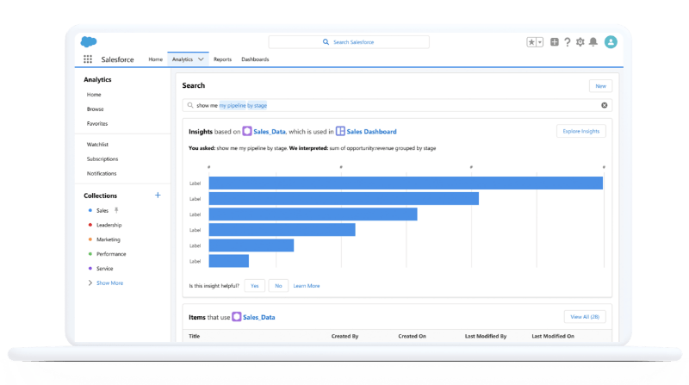Mark insight helpful with Yes
This screenshot has width=689, height=385.
(x=254, y=286)
